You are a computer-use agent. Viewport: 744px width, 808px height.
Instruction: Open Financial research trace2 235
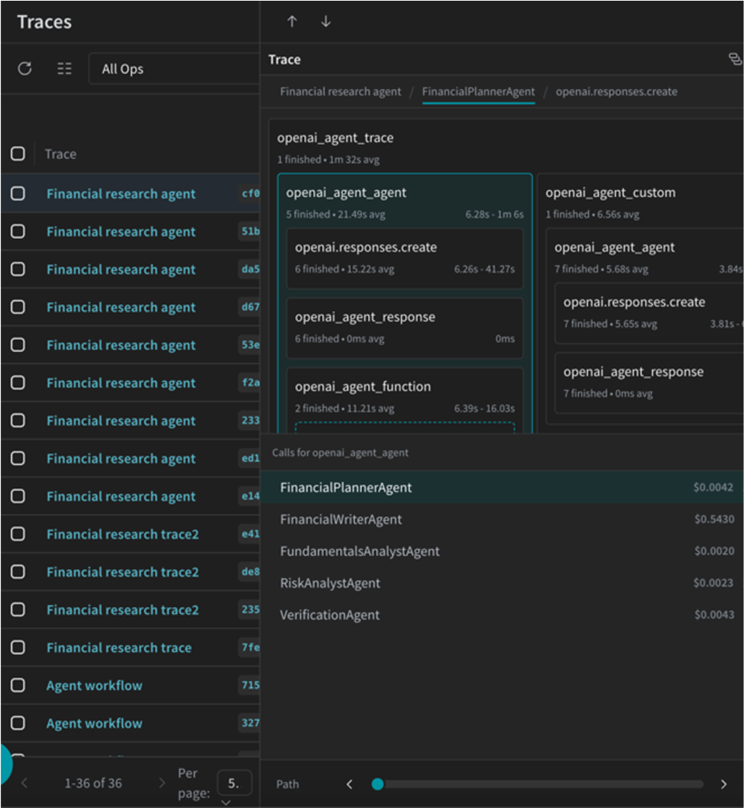click(123, 610)
